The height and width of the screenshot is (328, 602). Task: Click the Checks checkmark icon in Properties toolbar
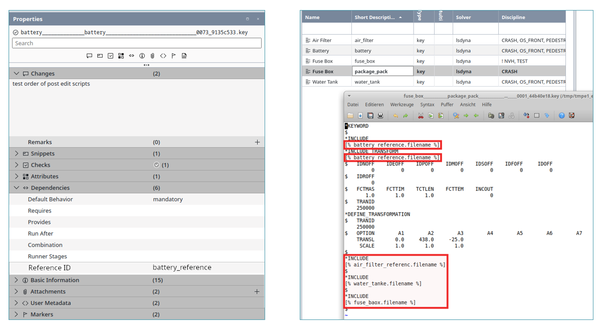click(x=110, y=56)
